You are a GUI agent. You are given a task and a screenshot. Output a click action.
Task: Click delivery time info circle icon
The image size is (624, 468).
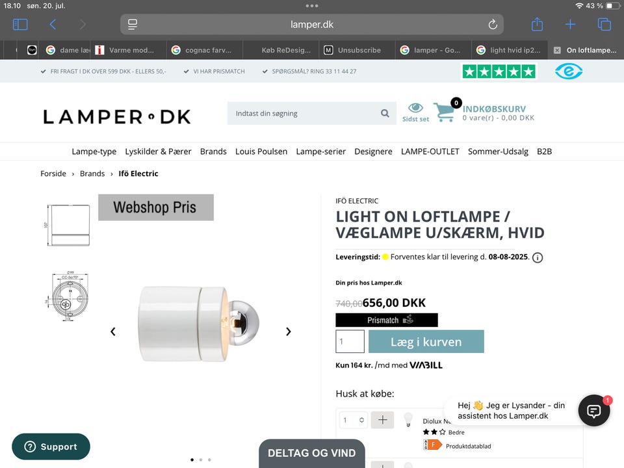pos(538,257)
